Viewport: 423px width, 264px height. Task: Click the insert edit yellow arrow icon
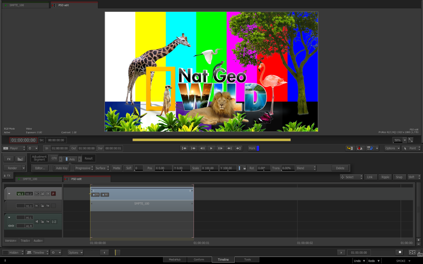pos(350,148)
